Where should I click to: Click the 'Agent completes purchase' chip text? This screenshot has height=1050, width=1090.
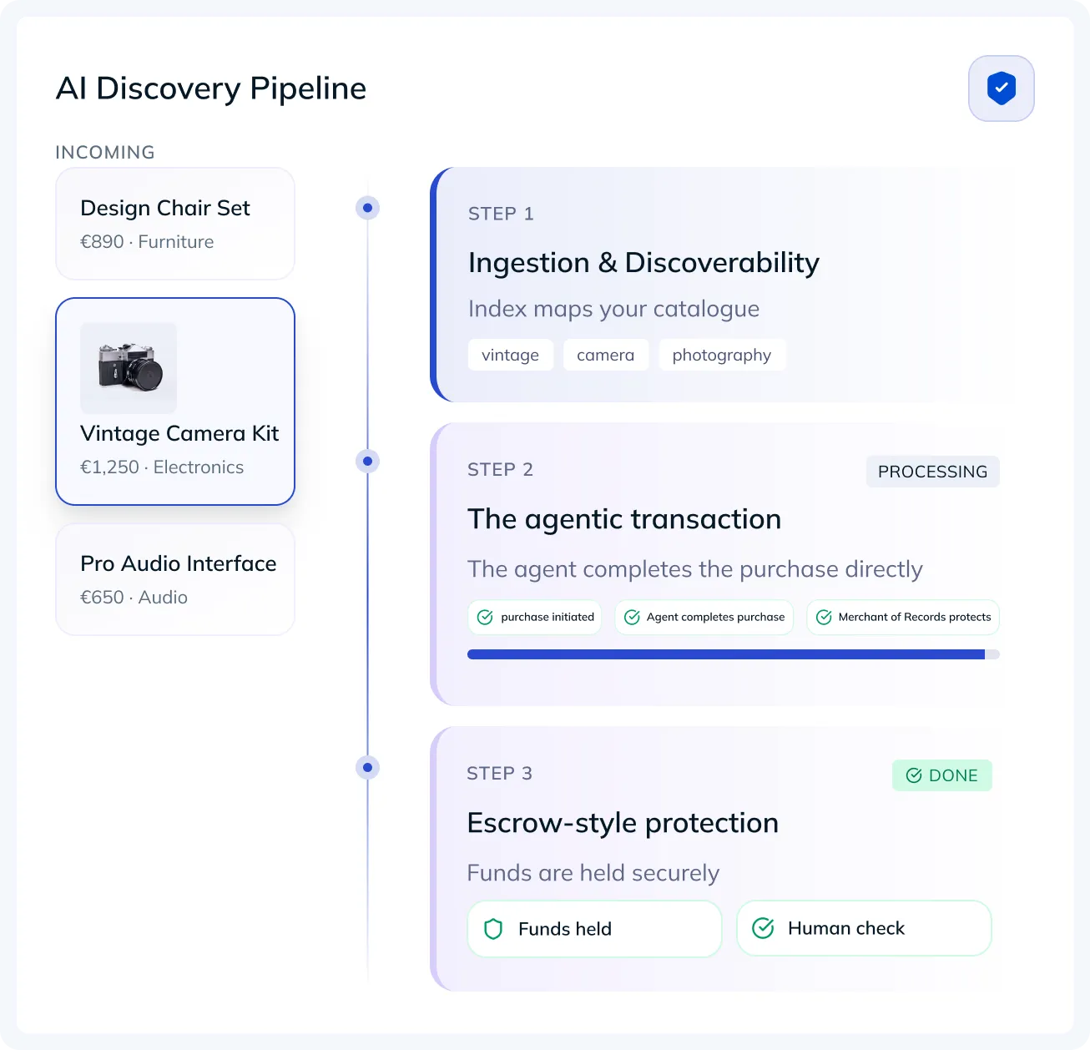click(x=715, y=617)
